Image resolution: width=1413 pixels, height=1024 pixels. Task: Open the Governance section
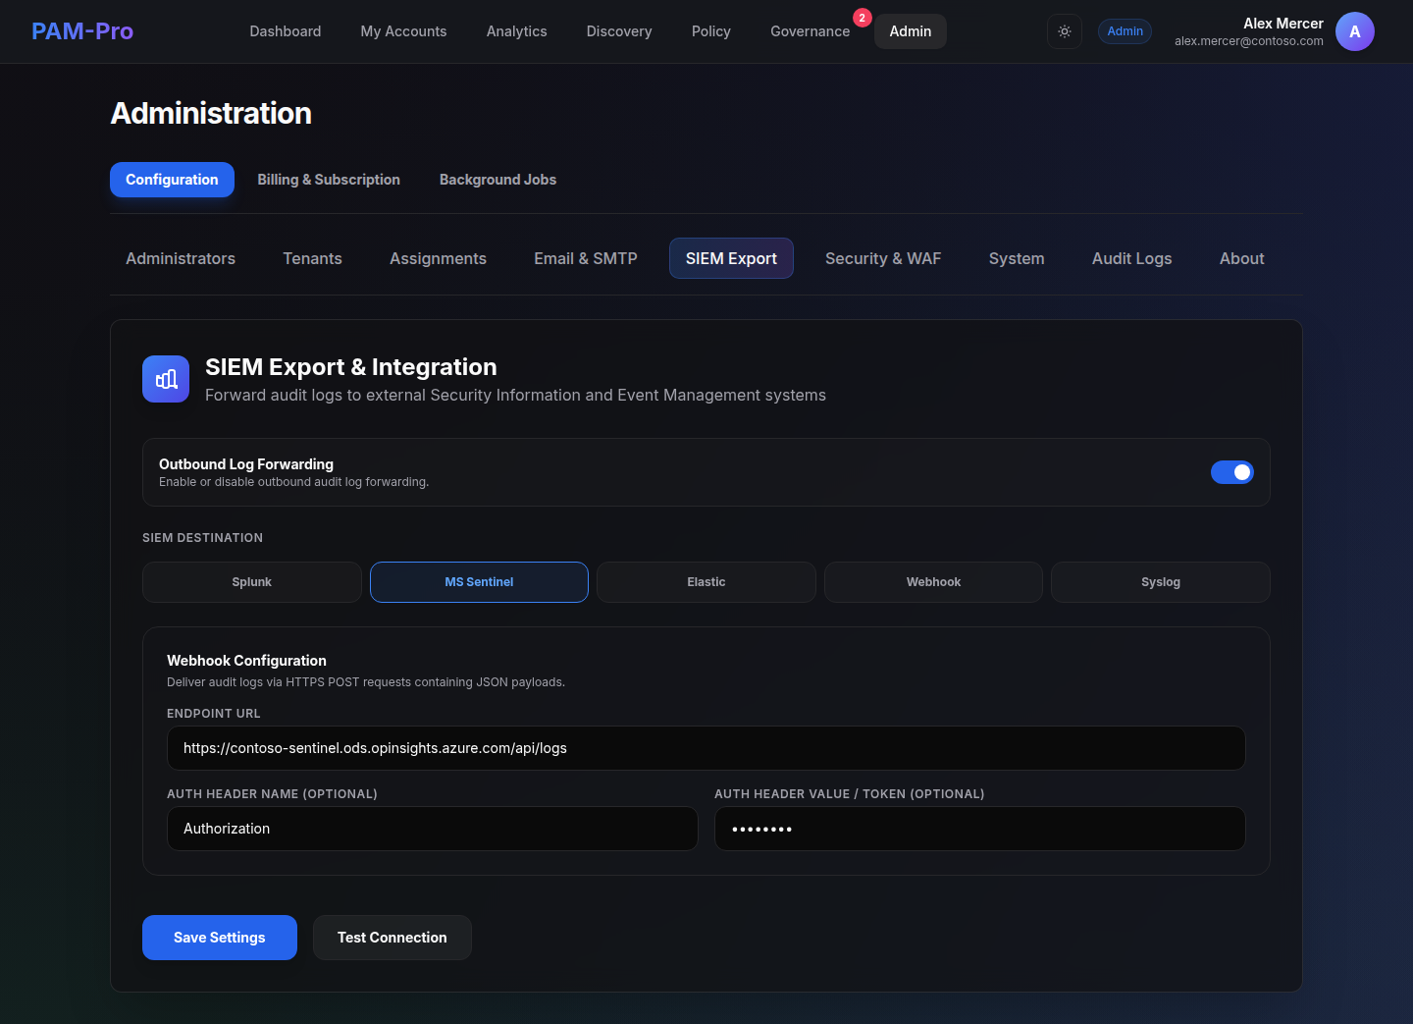pos(811,31)
